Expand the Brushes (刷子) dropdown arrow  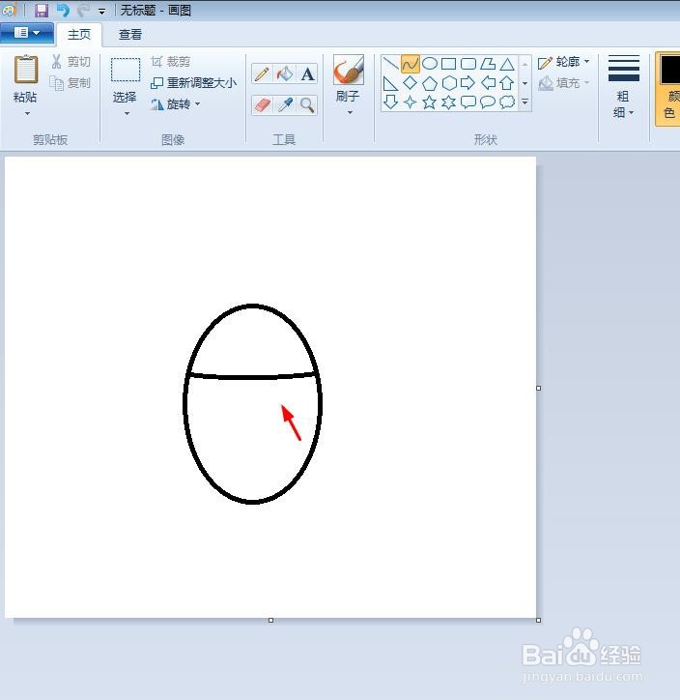click(350, 112)
